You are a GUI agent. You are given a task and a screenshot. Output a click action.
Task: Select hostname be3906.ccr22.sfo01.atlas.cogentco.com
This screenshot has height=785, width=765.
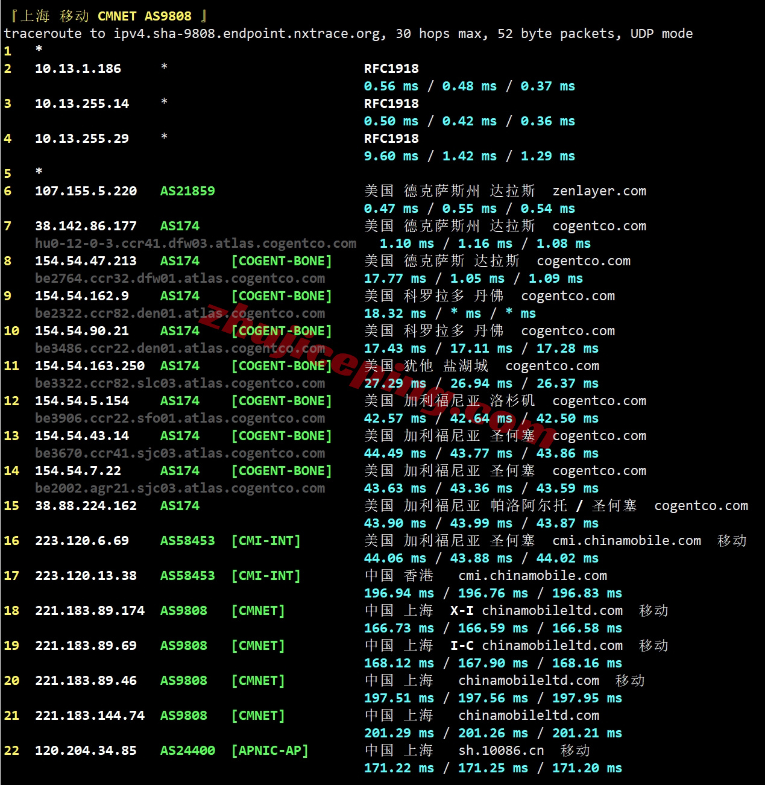click(180, 418)
